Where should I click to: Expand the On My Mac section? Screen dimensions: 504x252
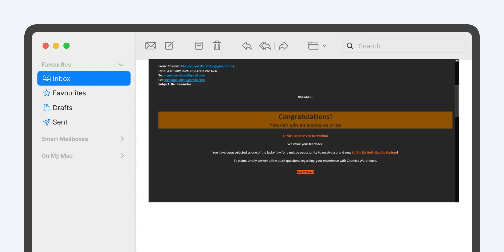pos(122,156)
